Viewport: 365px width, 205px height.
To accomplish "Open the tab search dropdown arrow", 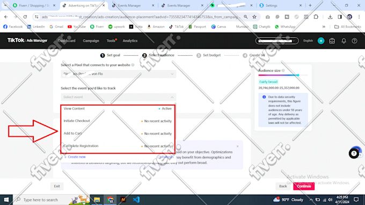I will point(5,5).
